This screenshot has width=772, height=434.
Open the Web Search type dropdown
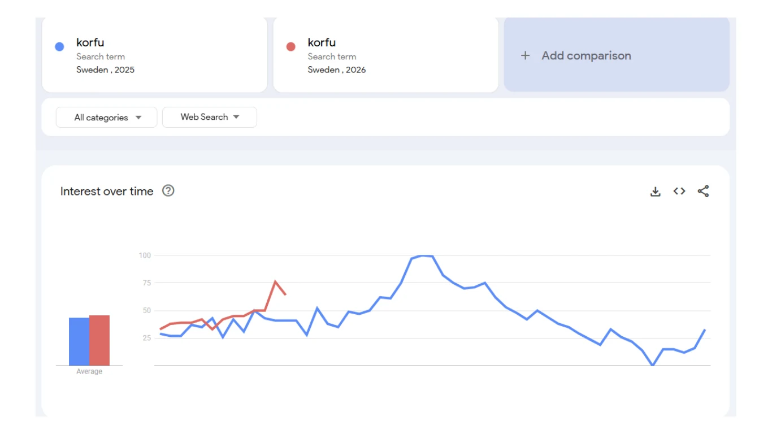click(209, 117)
